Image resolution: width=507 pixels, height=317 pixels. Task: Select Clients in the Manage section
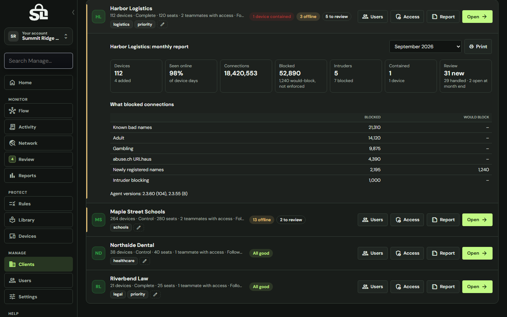pos(38,264)
